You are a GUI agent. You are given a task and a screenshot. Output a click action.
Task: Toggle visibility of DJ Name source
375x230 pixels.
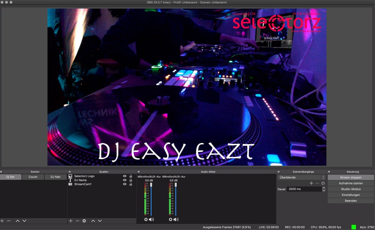(x=125, y=180)
